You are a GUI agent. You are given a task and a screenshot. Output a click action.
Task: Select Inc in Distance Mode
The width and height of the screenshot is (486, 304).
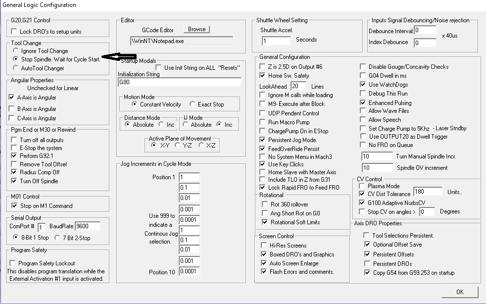[161, 124]
